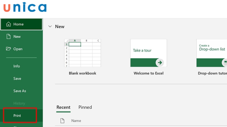The width and height of the screenshot is (227, 127).
Task: Collapse the New section chevron
Action: point(50,27)
